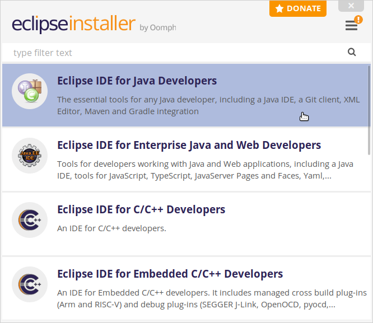Click the Java Developers description text
The image size is (373, 323).
tap(207, 105)
